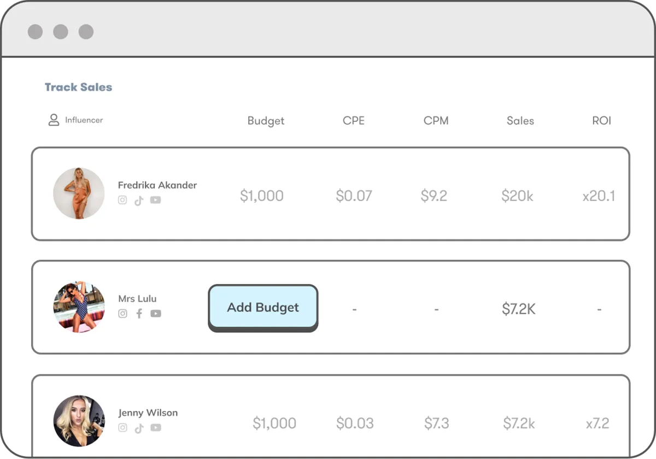Open Mrs Lulu's profile photo
This screenshot has width=656, height=459.
[79, 307]
